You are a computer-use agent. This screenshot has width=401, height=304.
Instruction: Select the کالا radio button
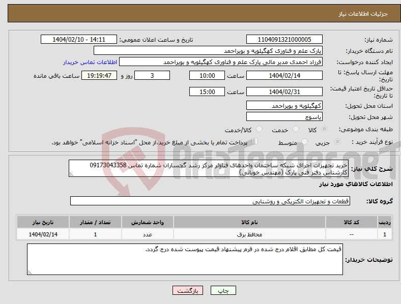tap(324, 129)
